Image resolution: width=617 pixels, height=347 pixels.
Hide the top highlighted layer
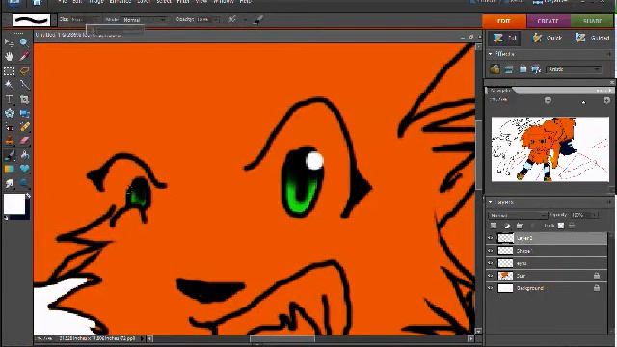pos(491,238)
